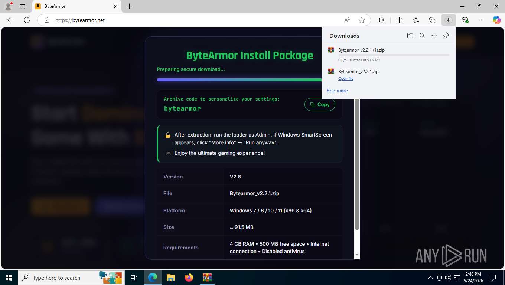The image size is (505, 285).
Task: Select the bytearmor archive code text
Action: pos(182,108)
